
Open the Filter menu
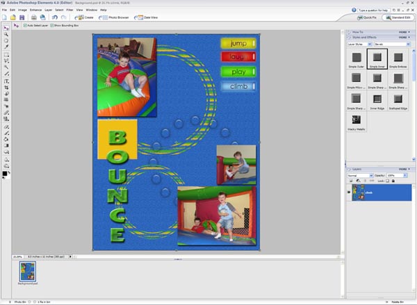[71, 10]
